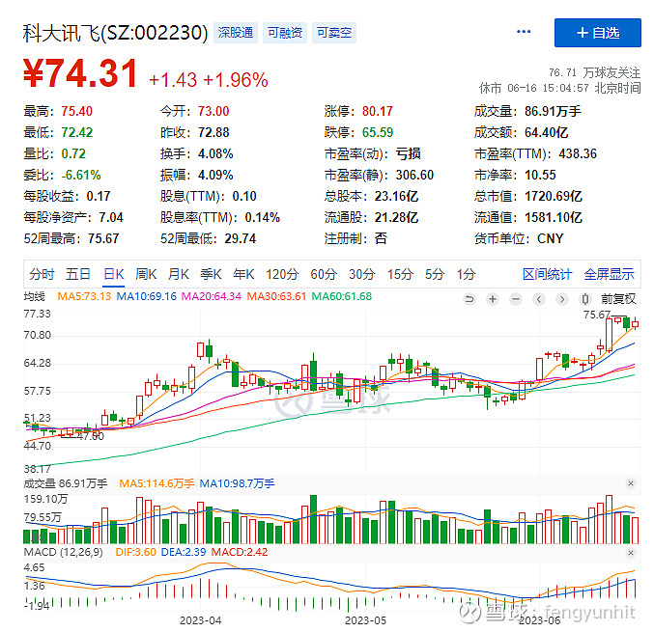Click the stock title 科大讯飞(SZ:002230)
Image resolution: width=654 pixels, height=632 pixels.
coord(115,33)
